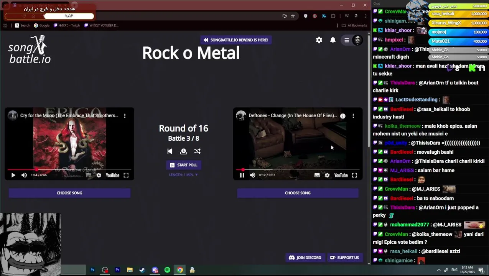Choose the Deftones - Change song
Screen dimensions: 489x276
pos(298,193)
